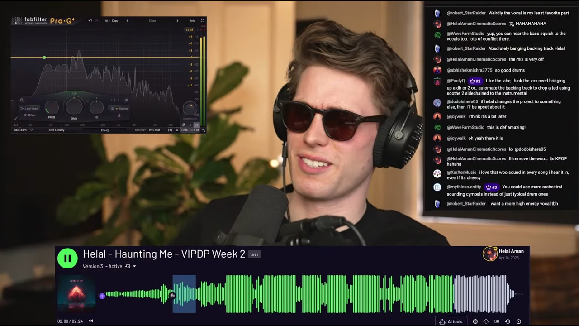579x326 pixels.
Task: Expand the Version 3 - Active dropdown
Action: click(134, 266)
